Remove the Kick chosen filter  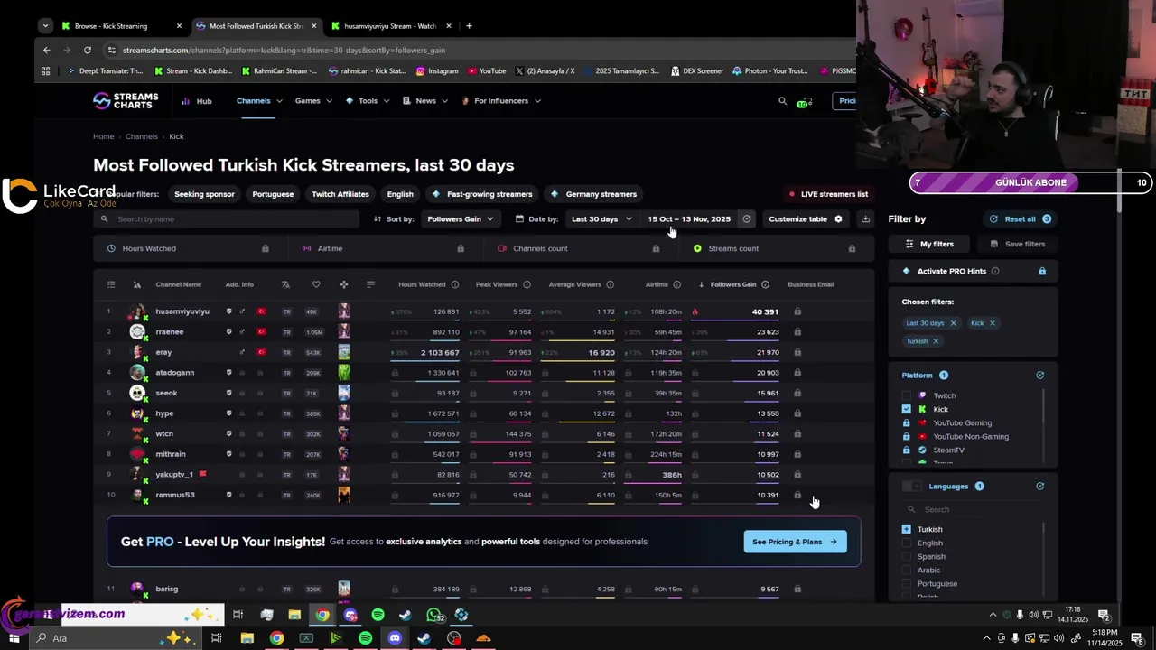(992, 323)
